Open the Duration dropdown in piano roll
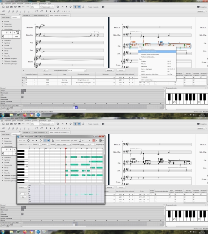The image size is (208, 234). 23,187
